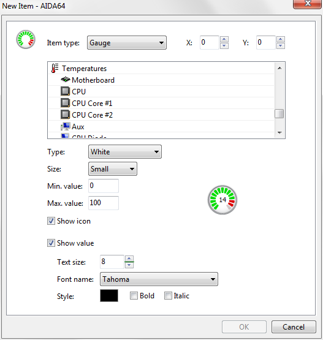Enable the Bold style checkbox

pos(134,295)
